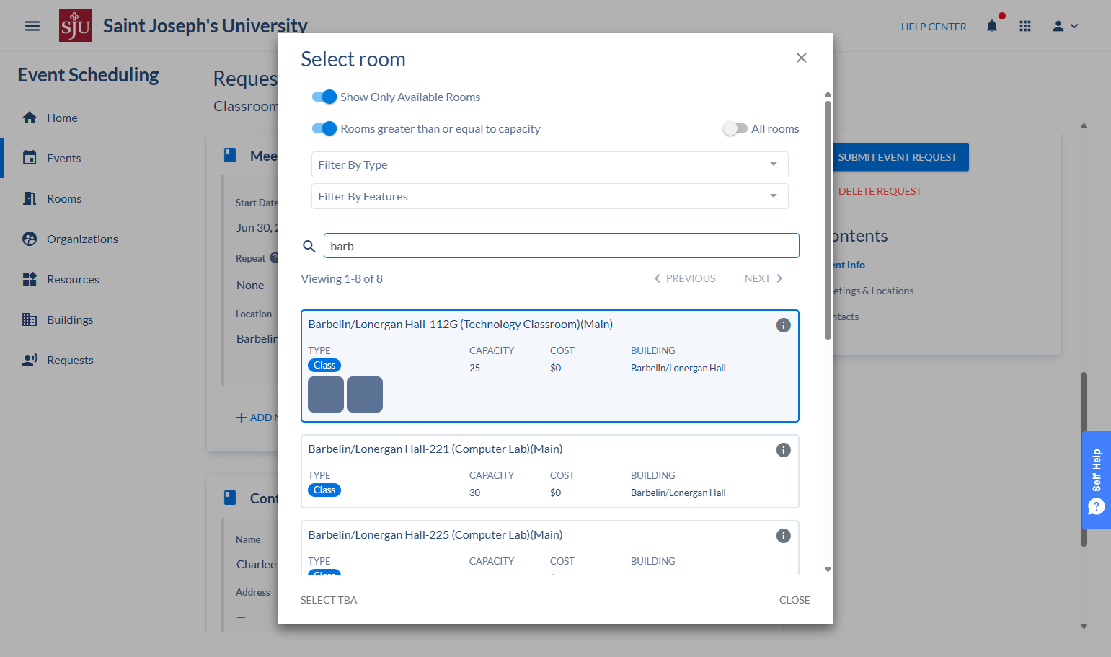Toggle Rooms greater than or equal to capacity
Viewport: 1111px width, 657px height.
pyautogui.click(x=324, y=128)
